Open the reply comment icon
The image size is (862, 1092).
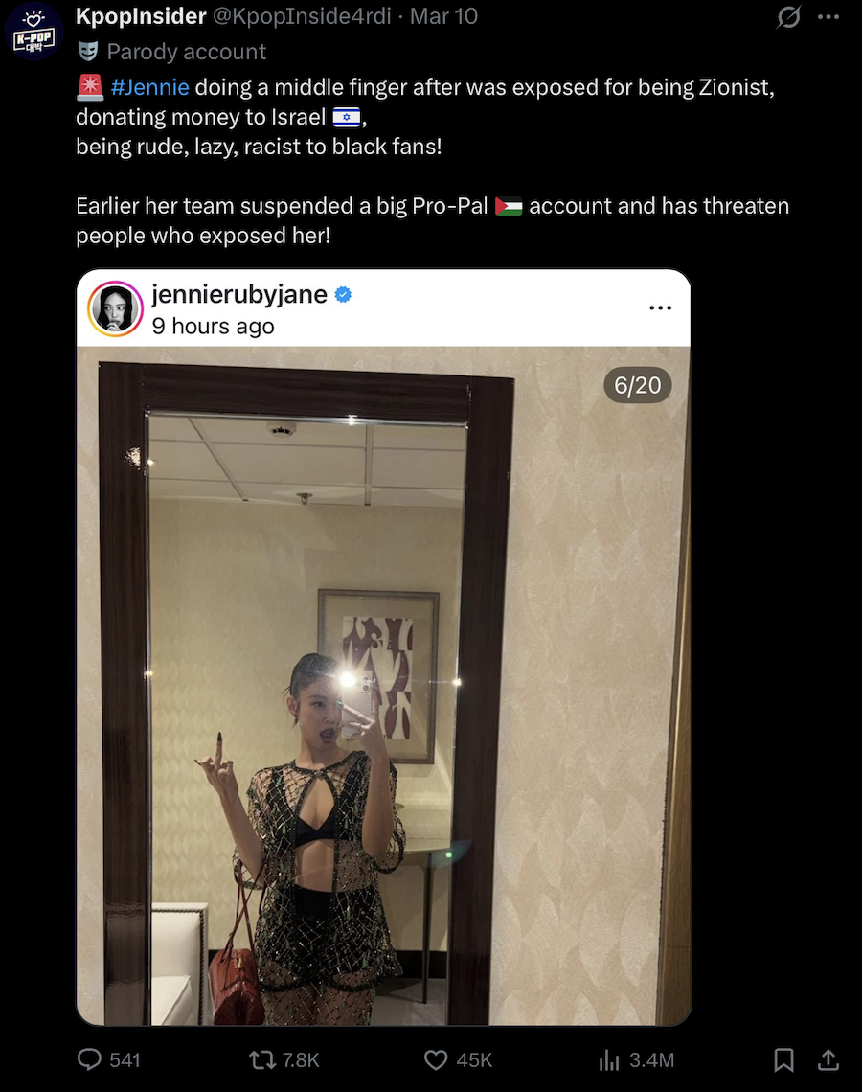(x=89, y=1059)
